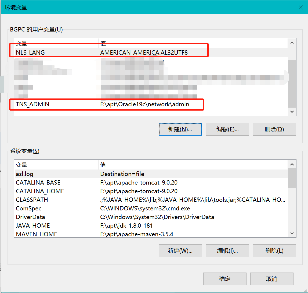Cancel with the 取消 button
The height and width of the screenshot is (293, 308).
(272, 279)
